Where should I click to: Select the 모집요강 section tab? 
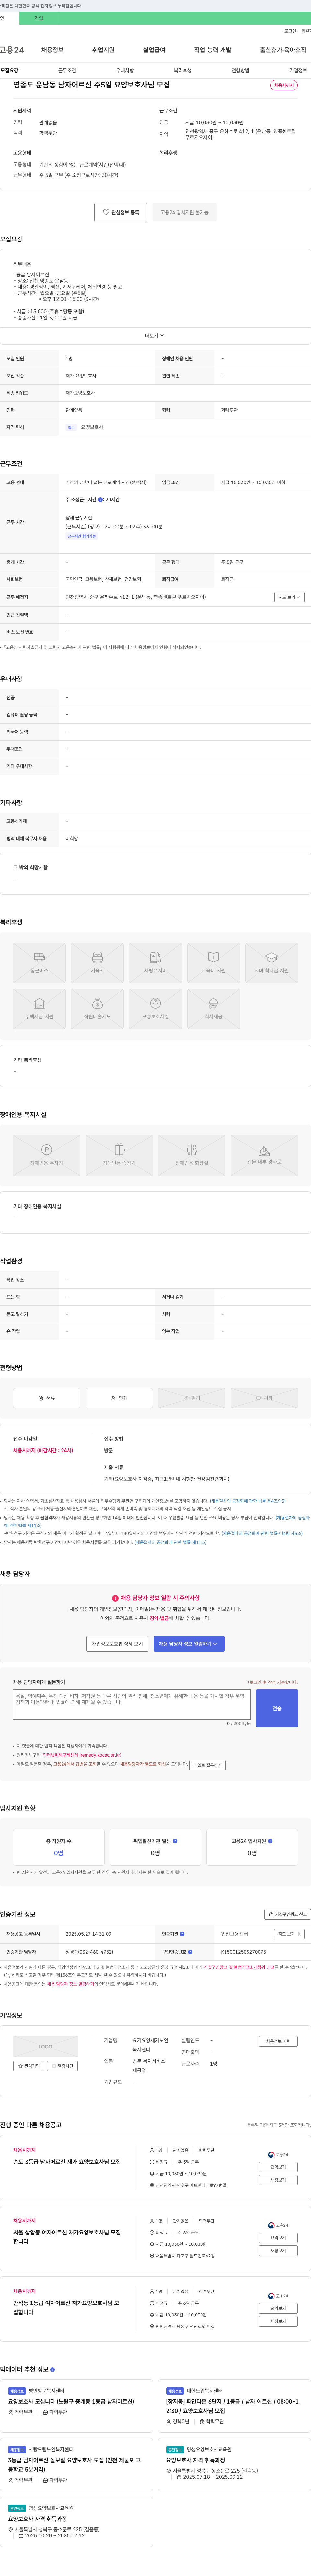[9, 71]
